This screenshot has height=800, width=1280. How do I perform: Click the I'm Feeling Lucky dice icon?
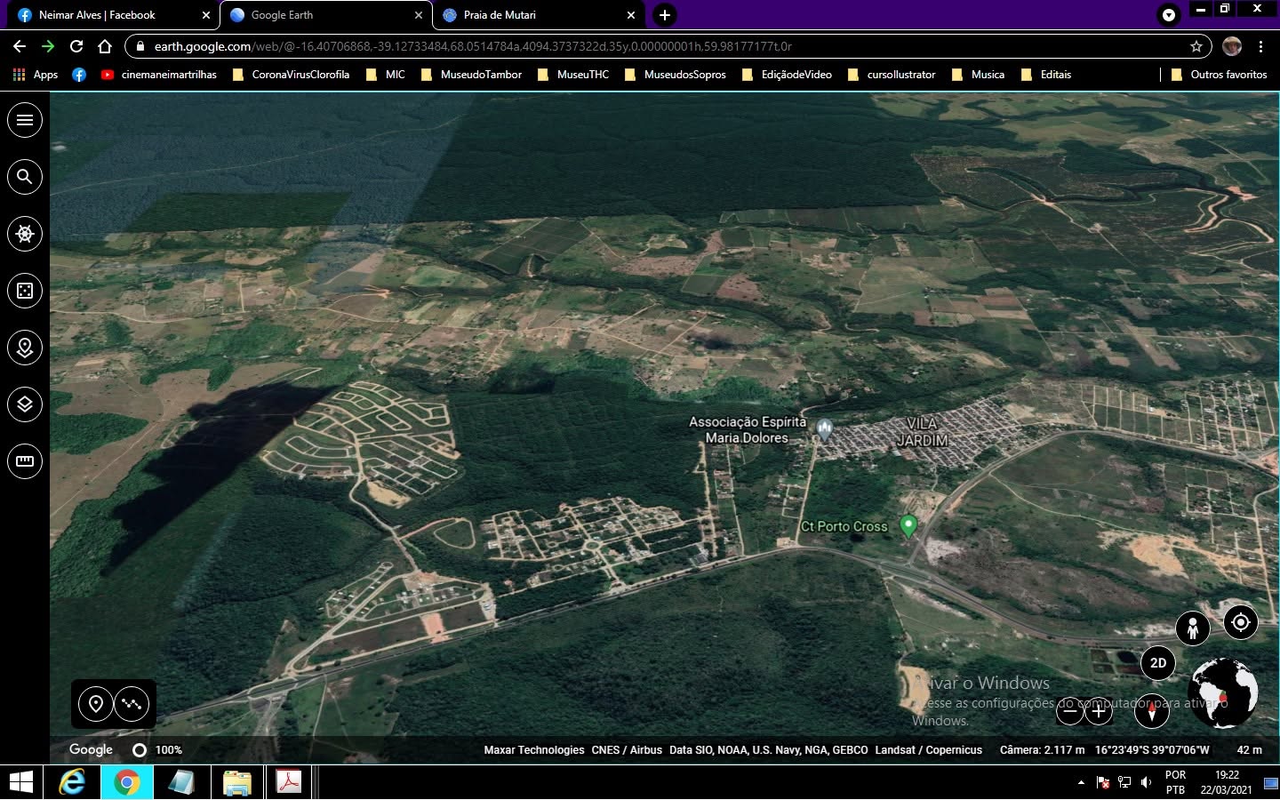coord(25,291)
